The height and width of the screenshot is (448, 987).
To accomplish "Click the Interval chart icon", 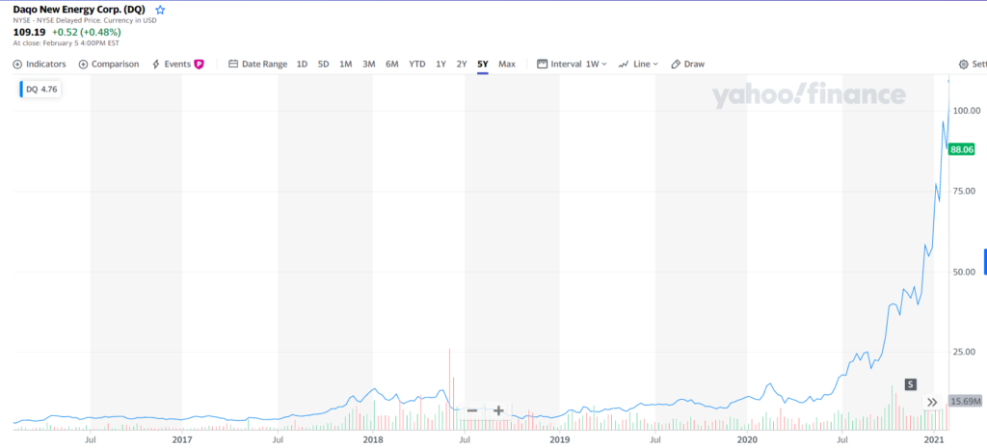I will pos(542,65).
